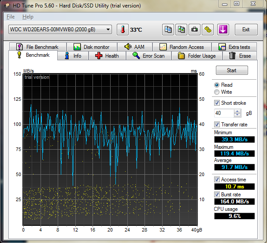Screen dimensions: 267x243
Task: Select the Write radio button
Action: point(217,92)
